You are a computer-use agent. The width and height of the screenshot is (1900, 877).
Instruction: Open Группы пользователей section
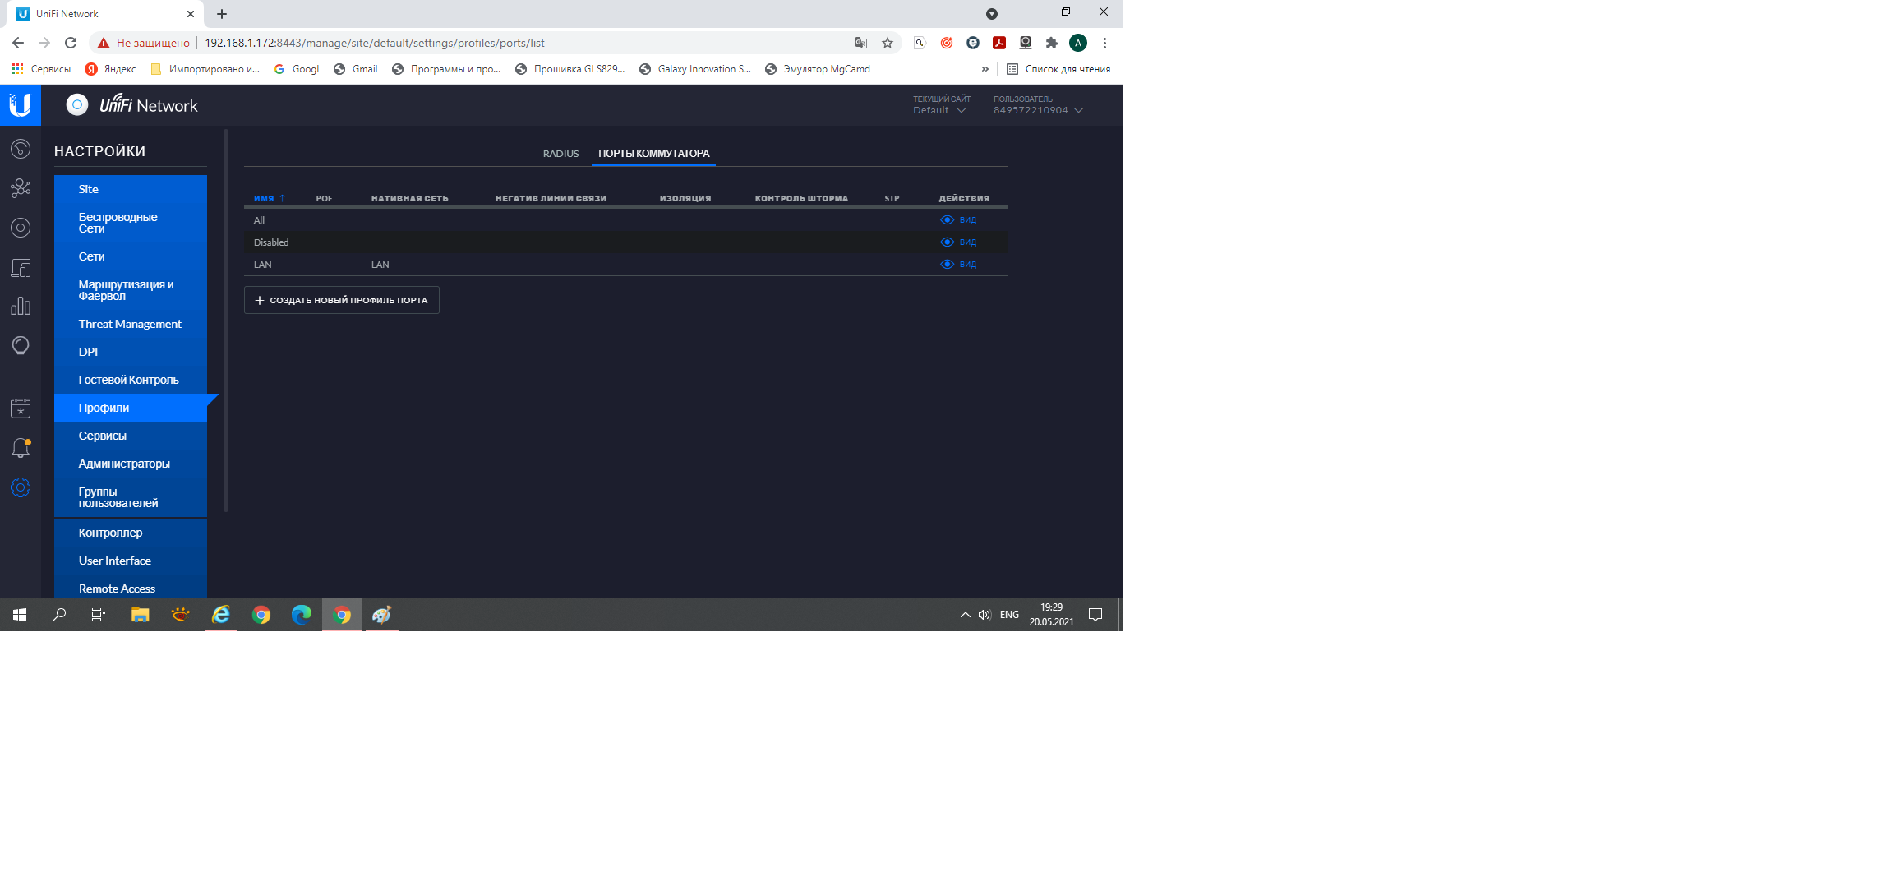(x=131, y=497)
